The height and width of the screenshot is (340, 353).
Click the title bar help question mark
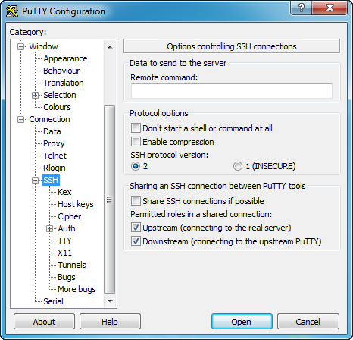point(301,8)
